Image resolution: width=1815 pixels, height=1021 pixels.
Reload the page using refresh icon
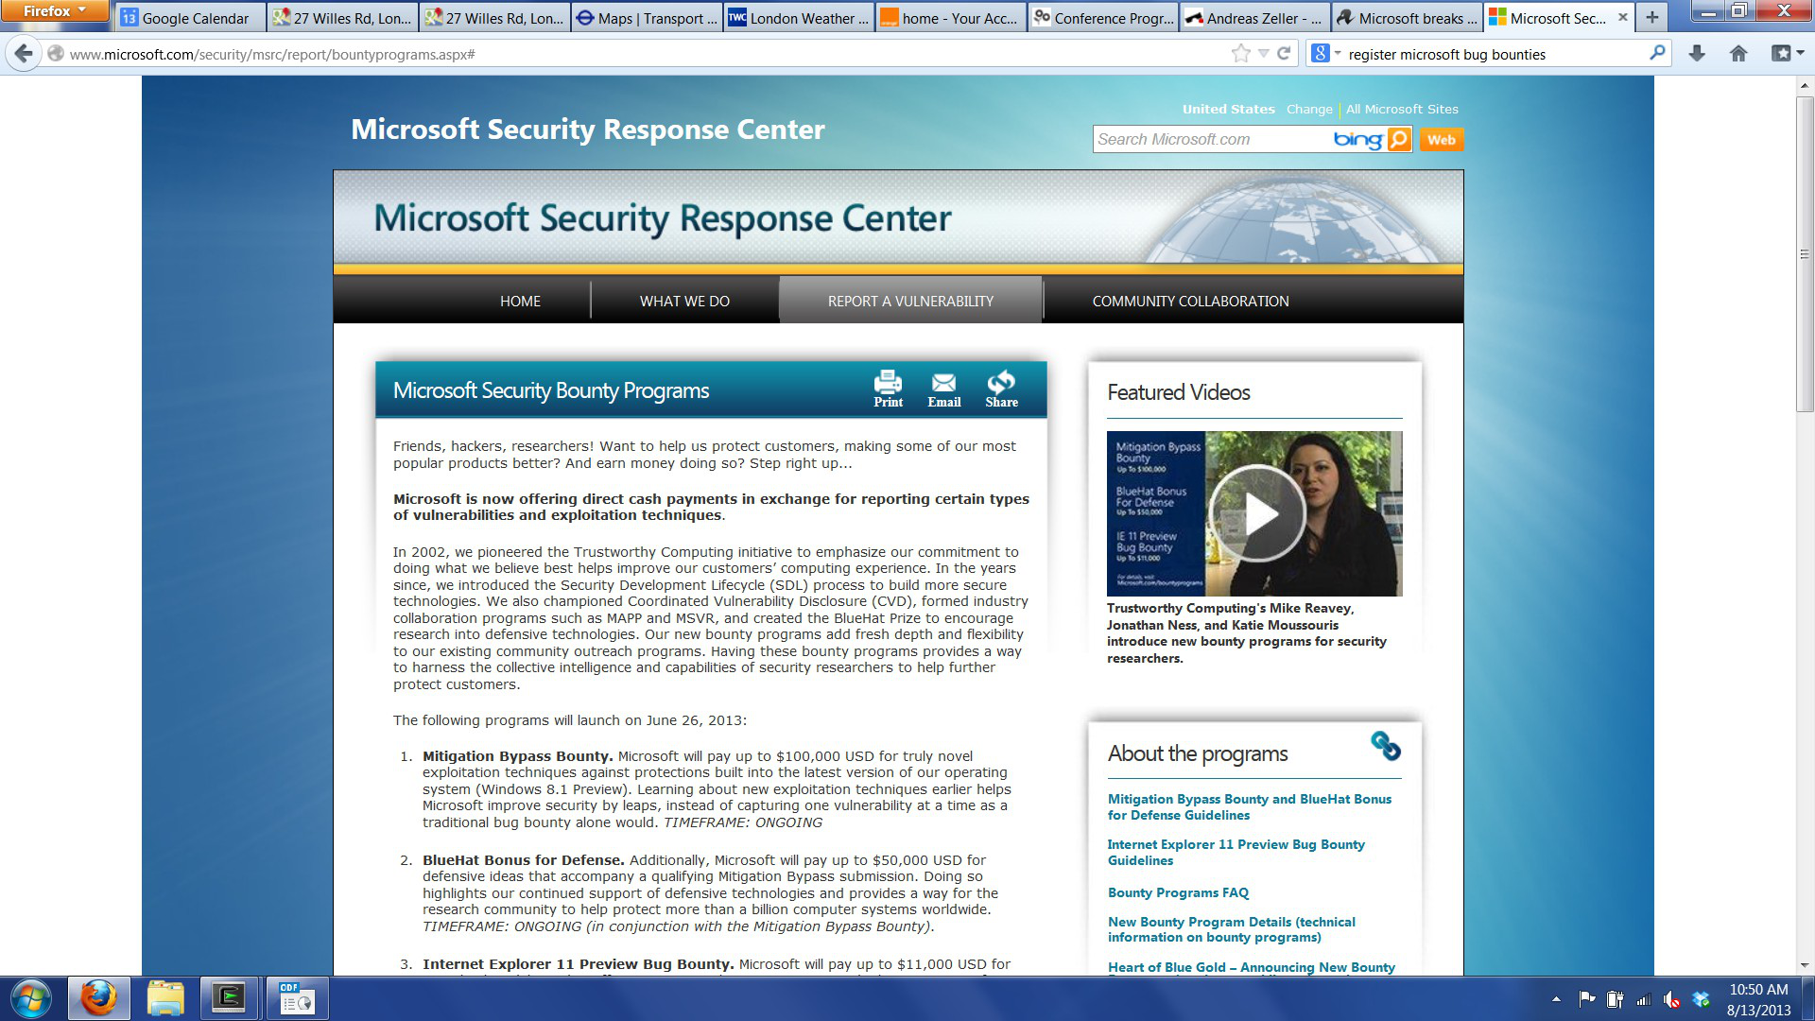click(x=1284, y=54)
